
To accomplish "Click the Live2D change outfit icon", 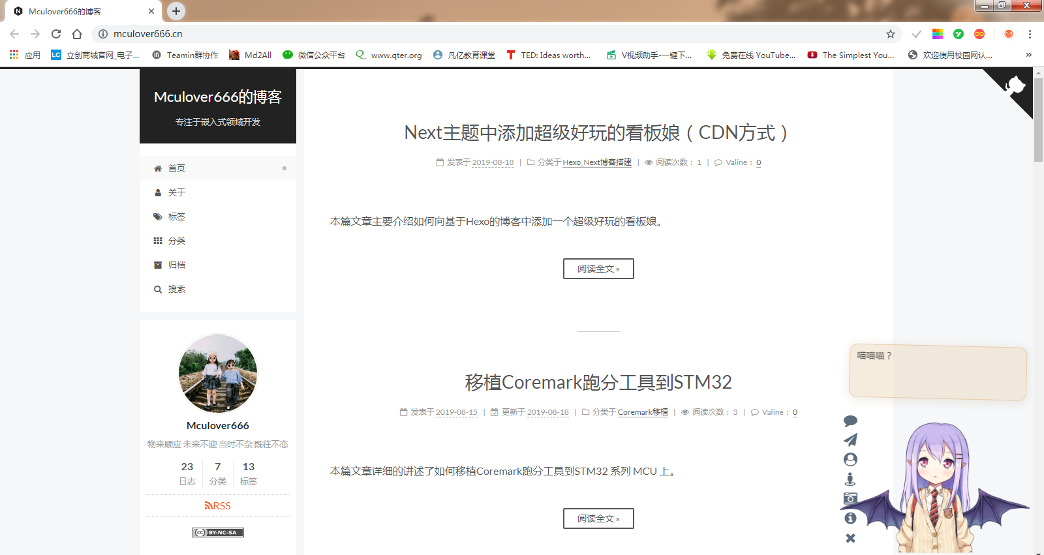I will coord(850,479).
